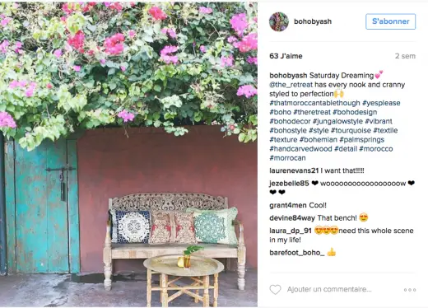The image size is (428, 308).
Task: Open the bohobyash username in the header
Action: (x=313, y=21)
